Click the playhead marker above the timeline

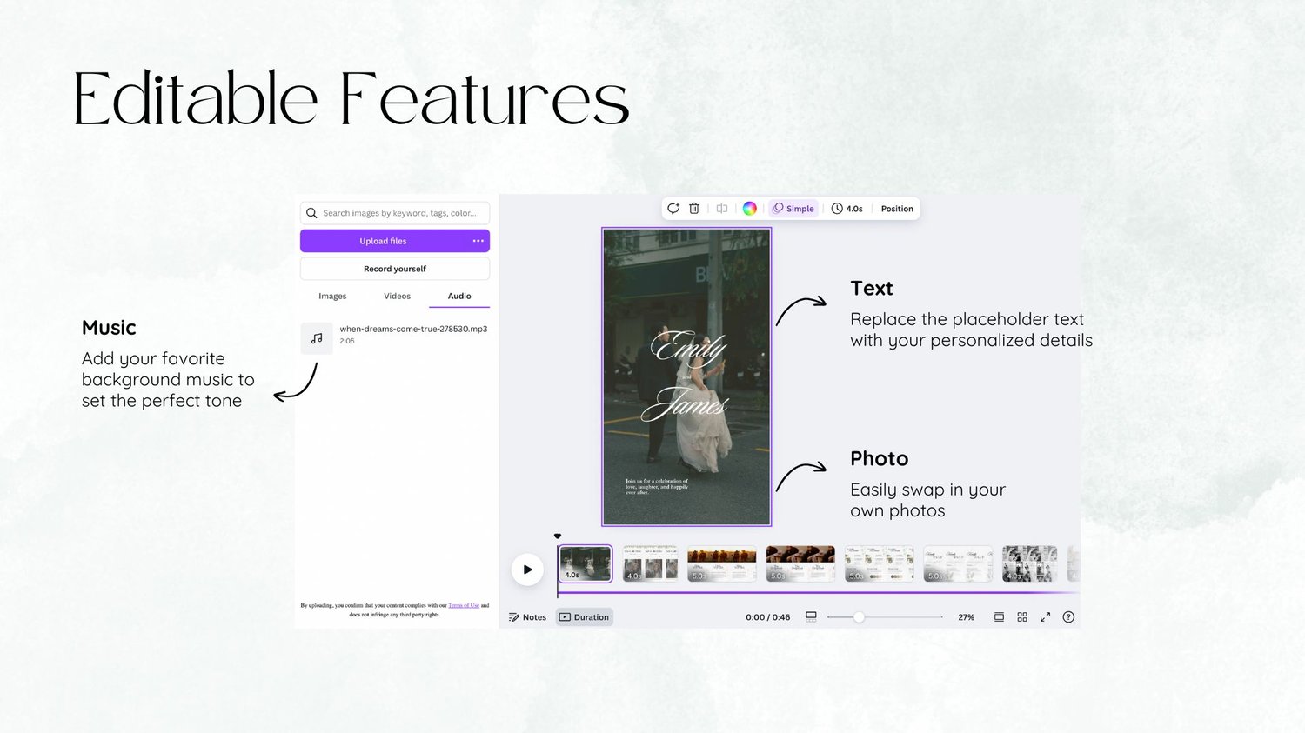[x=558, y=536]
